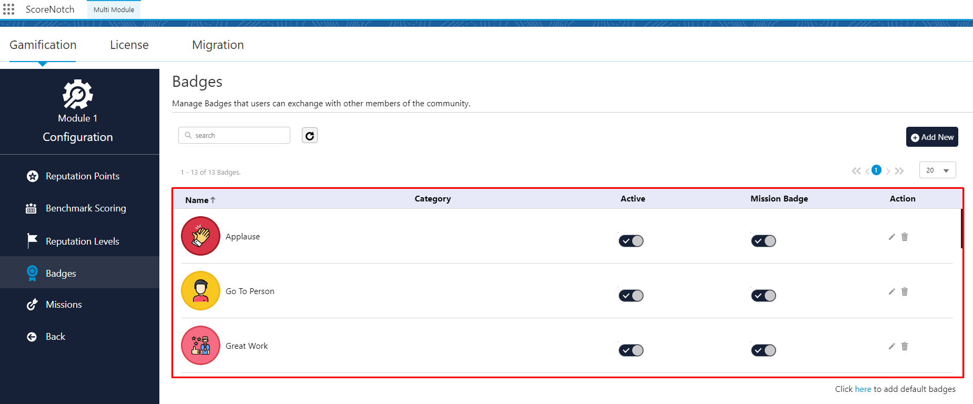Click the Missions rocket icon
This screenshot has width=973, height=404.
coord(32,305)
